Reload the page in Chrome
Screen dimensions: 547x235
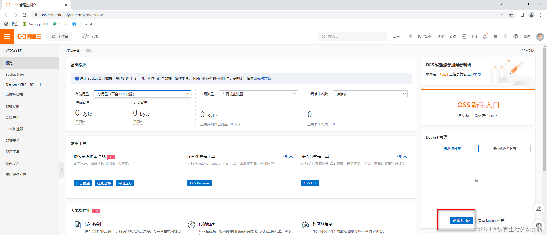coord(25,15)
